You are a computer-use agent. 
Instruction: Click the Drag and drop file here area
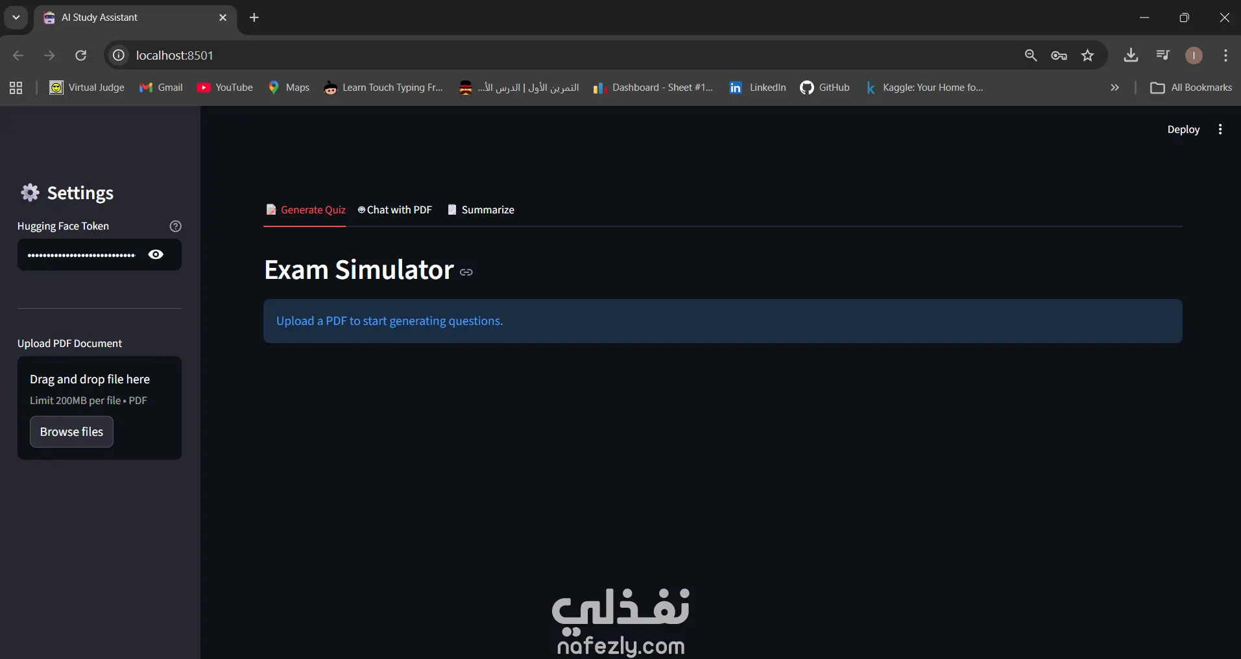click(99, 408)
